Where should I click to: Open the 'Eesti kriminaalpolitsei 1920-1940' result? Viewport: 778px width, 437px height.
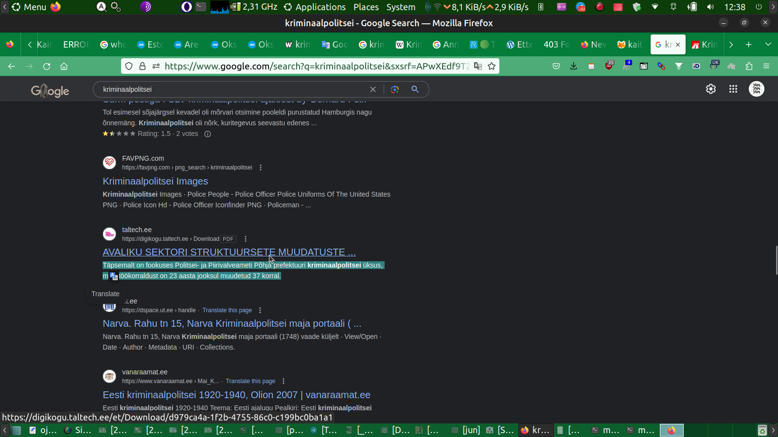click(x=236, y=395)
